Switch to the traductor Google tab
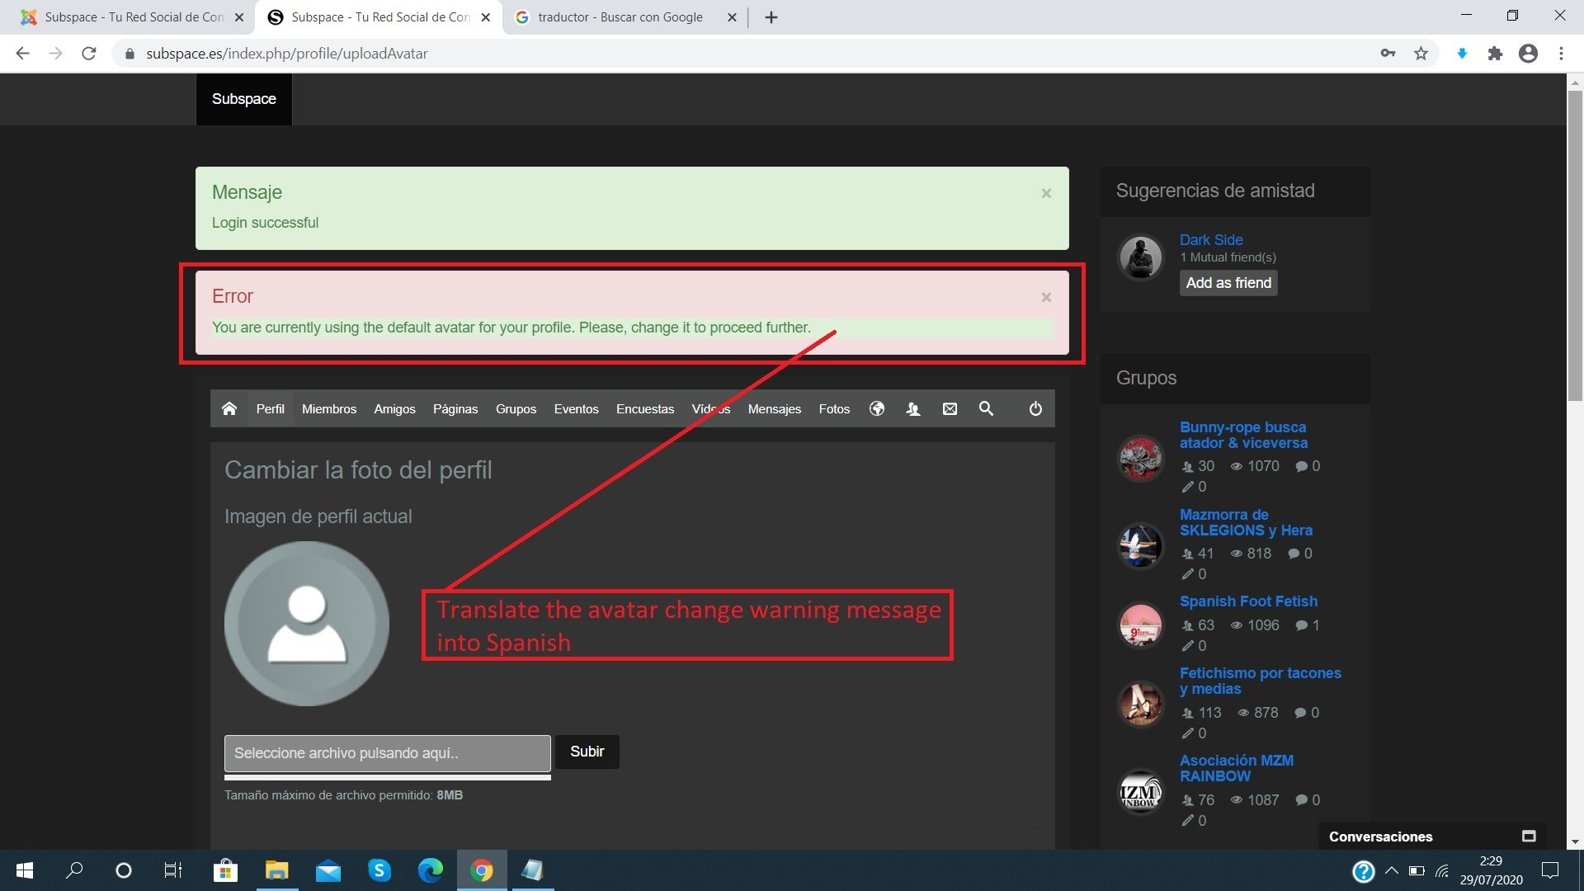Screen dimensions: 1584x891 (x=620, y=17)
